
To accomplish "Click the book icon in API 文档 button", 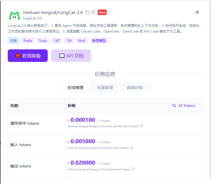I will 62,56.
